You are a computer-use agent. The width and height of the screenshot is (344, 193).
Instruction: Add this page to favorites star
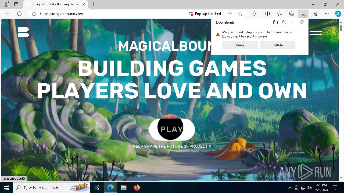coord(240,14)
